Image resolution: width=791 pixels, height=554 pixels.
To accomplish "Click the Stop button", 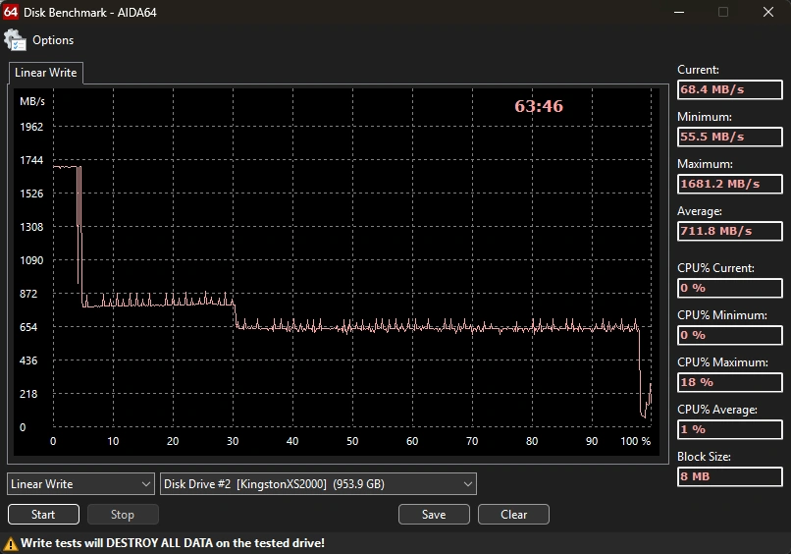I will coord(123,514).
